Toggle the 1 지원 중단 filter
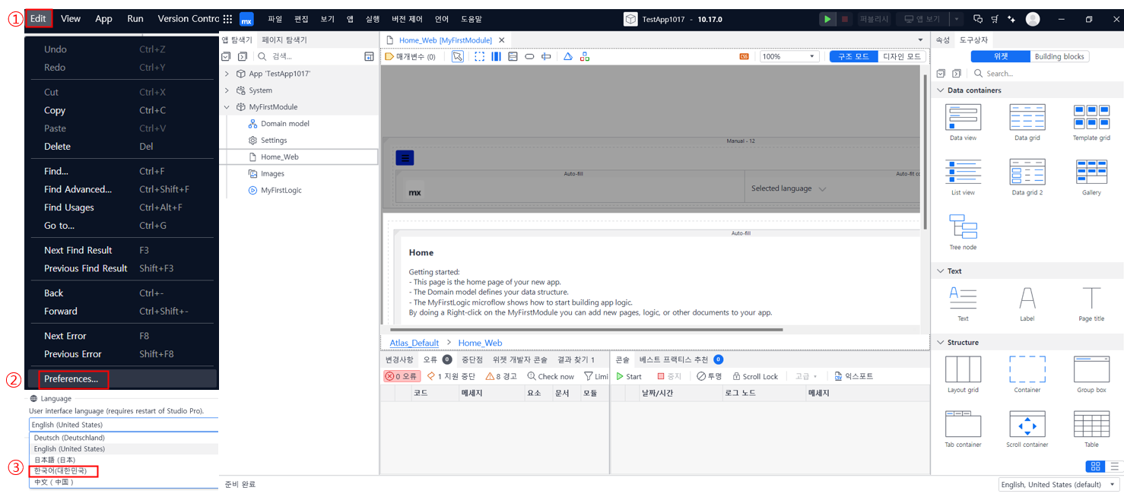 (452, 376)
